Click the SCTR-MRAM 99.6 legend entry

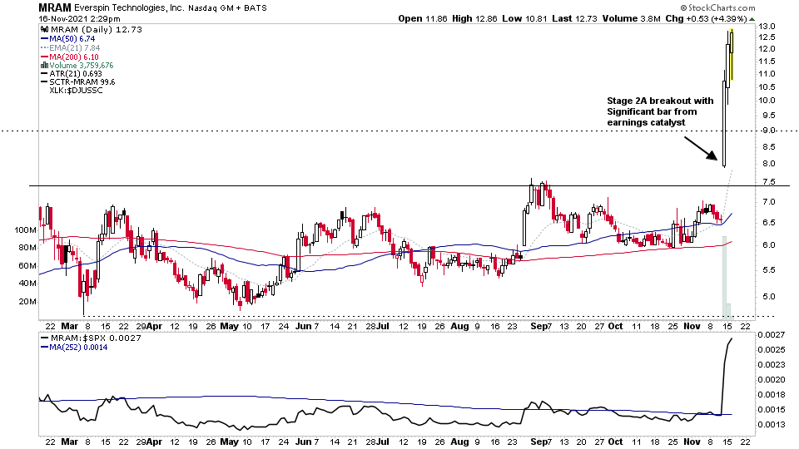tap(82, 81)
